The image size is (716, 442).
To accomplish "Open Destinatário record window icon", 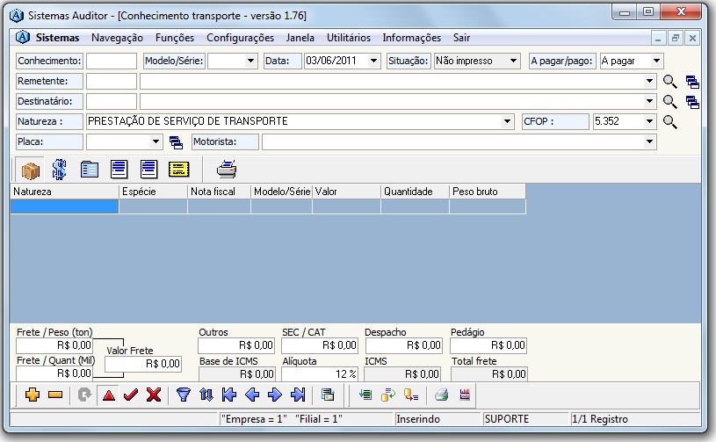I will 692,102.
